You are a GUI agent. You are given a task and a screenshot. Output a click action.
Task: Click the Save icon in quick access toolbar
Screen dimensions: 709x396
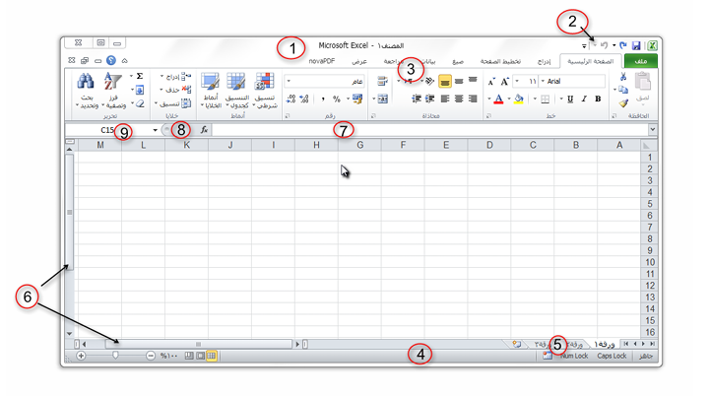(x=636, y=45)
